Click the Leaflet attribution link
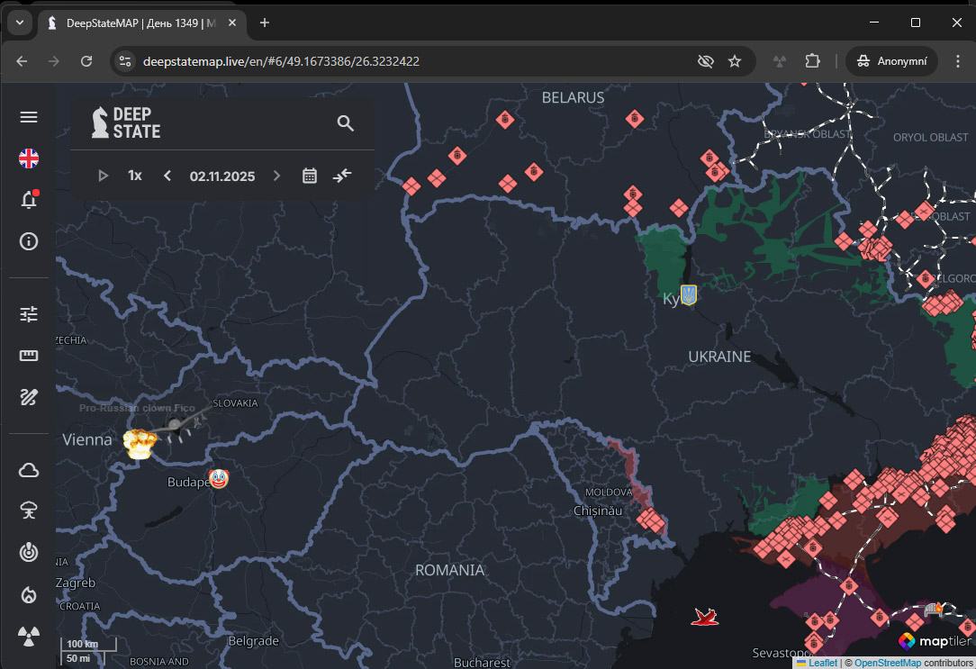 point(822,663)
